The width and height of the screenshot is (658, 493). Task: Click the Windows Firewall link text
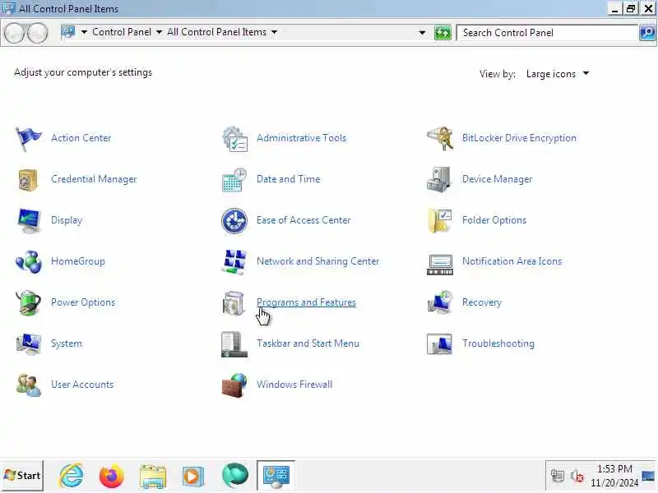[294, 385]
